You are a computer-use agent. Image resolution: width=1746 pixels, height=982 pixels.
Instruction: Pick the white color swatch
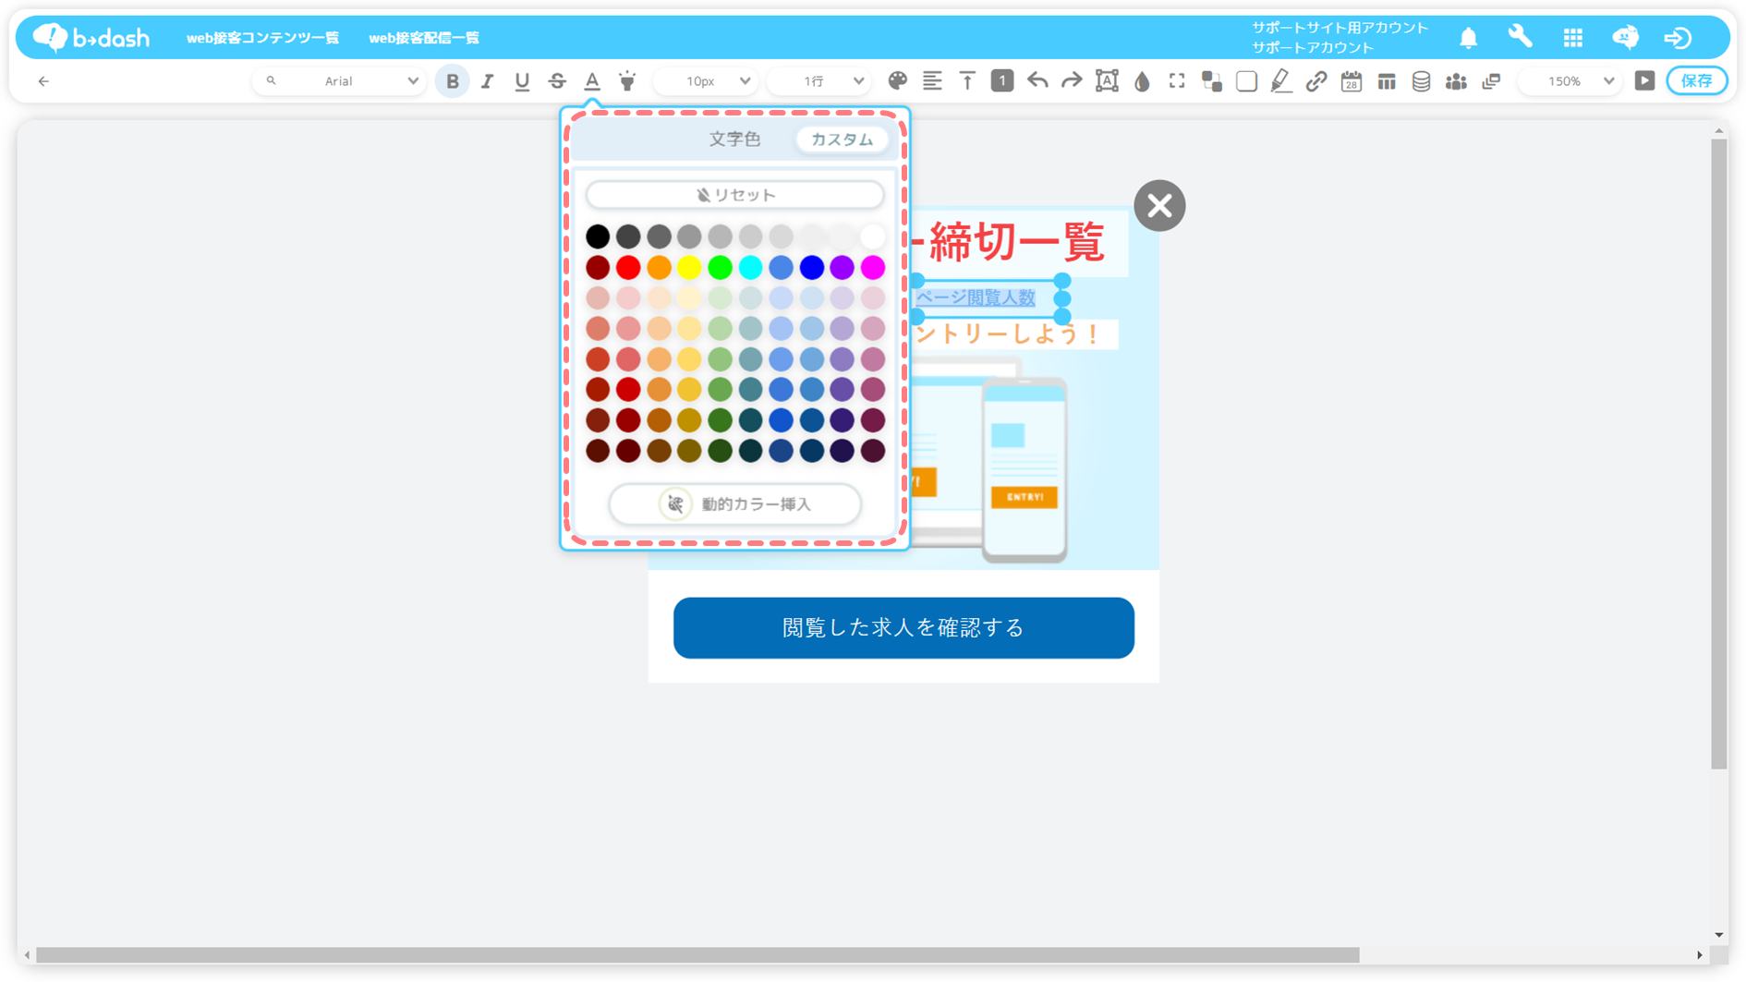tap(873, 236)
